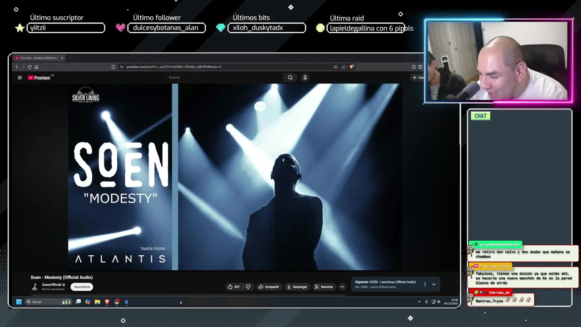The height and width of the screenshot is (327, 581).
Task: Open picture-in-picture icon in the address bar
Action: coord(336,67)
